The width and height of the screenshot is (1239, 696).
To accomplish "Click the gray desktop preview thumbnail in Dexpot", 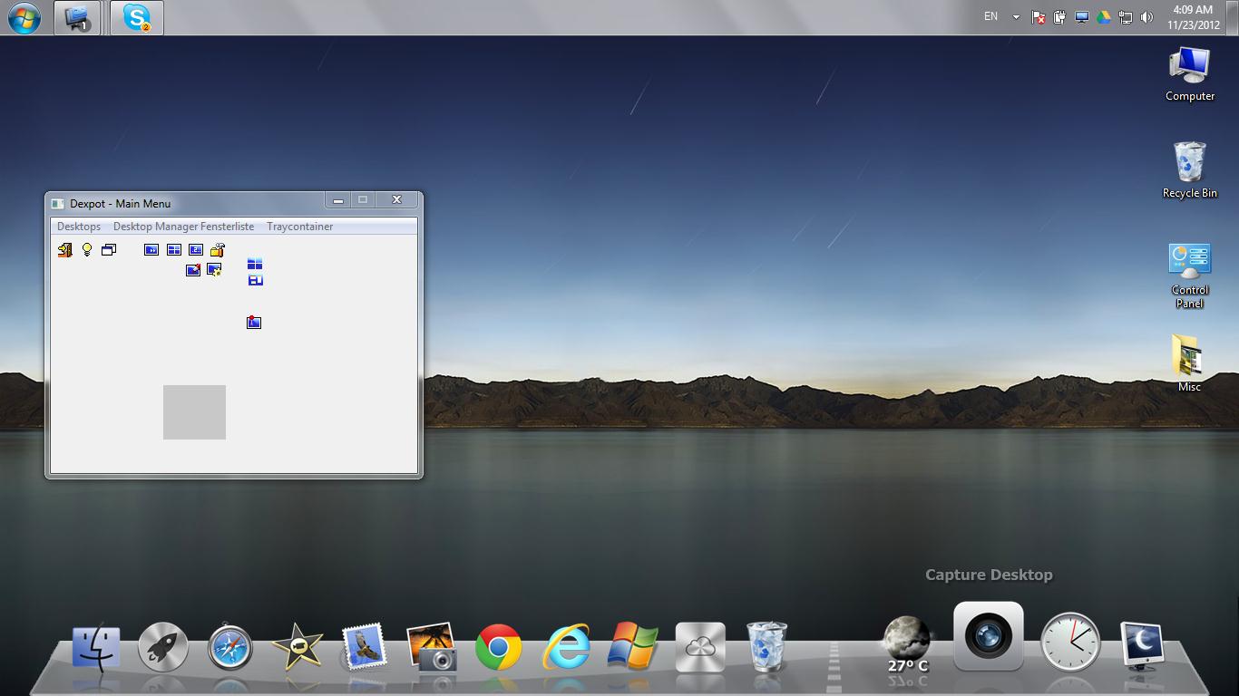I will point(194,412).
